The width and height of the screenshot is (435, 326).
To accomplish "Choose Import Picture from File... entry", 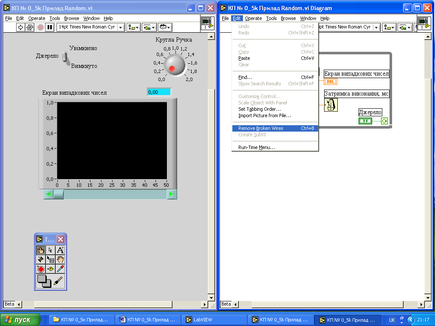I will click(x=275, y=115).
